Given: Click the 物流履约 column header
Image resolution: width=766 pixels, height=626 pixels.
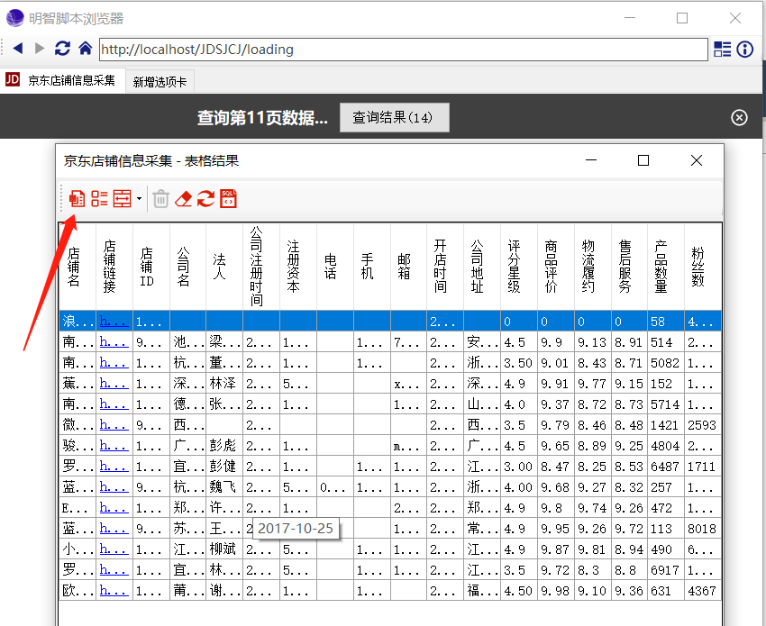Looking at the screenshot, I should click(593, 266).
